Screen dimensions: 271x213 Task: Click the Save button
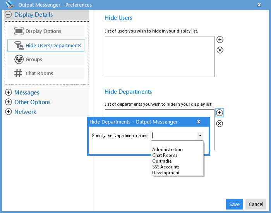tap(234, 204)
